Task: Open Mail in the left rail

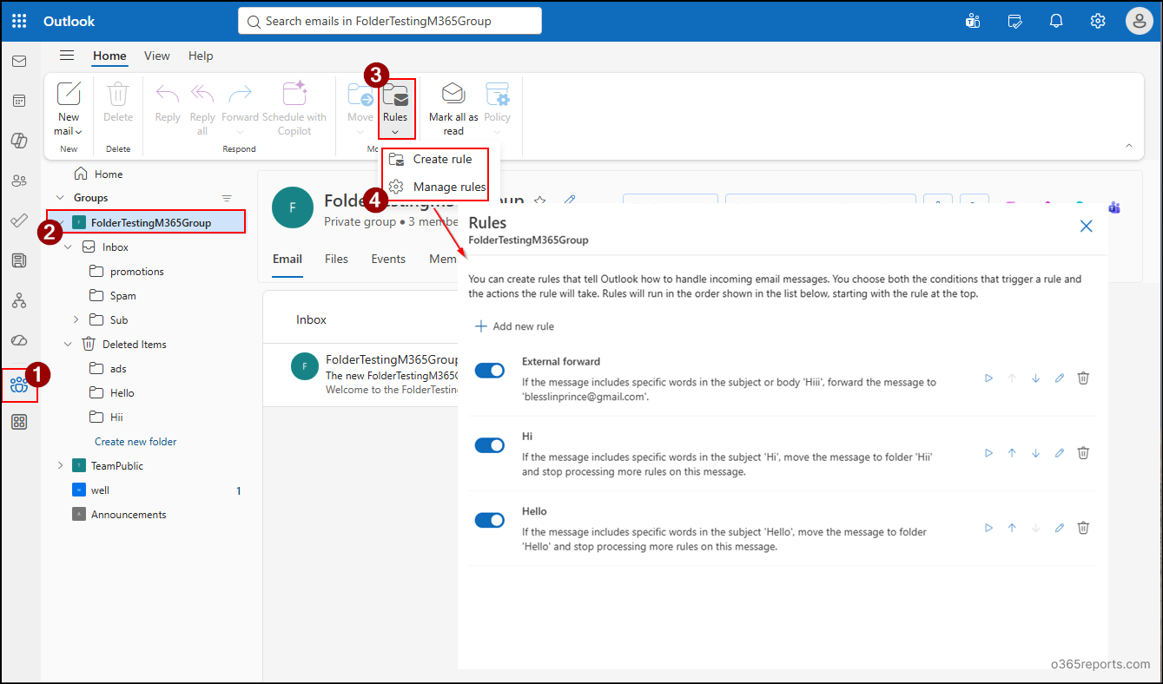Action: tap(19, 62)
